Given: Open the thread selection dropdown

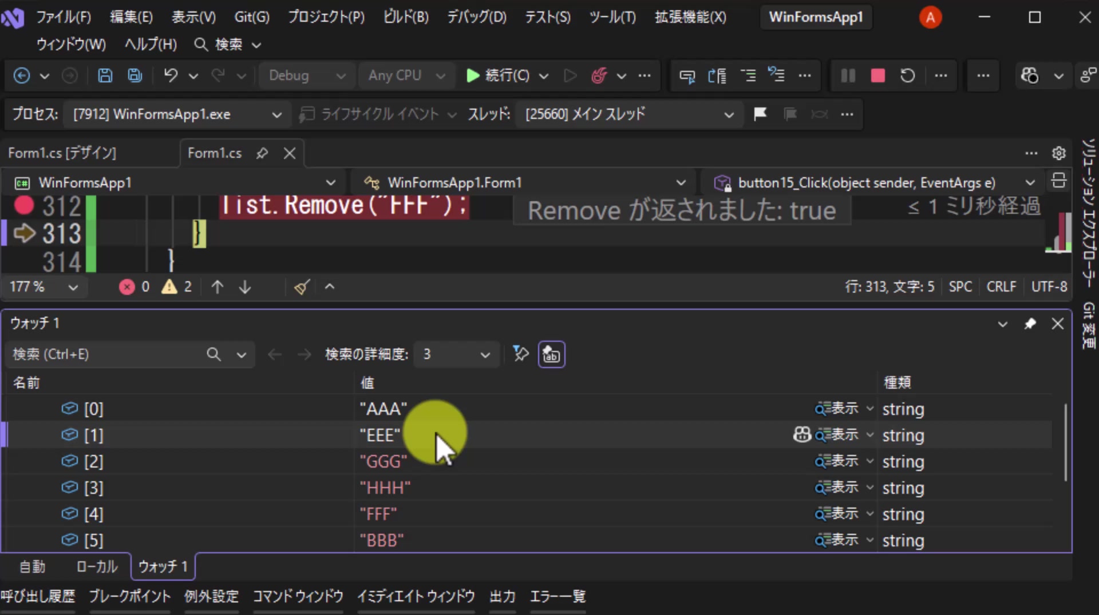Looking at the screenshot, I should [629, 114].
